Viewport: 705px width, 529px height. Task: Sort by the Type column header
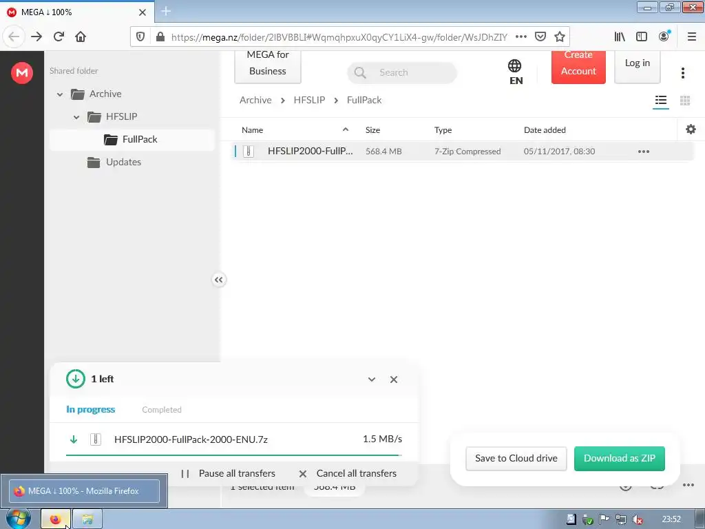(x=443, y=130)
